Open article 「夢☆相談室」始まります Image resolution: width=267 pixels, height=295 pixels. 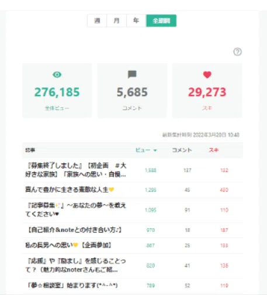click(71, 286)
